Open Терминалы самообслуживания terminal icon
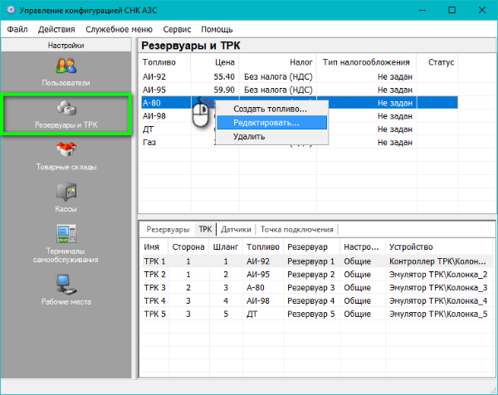This screenshot has height=395, width=498. tap(66, 236)
